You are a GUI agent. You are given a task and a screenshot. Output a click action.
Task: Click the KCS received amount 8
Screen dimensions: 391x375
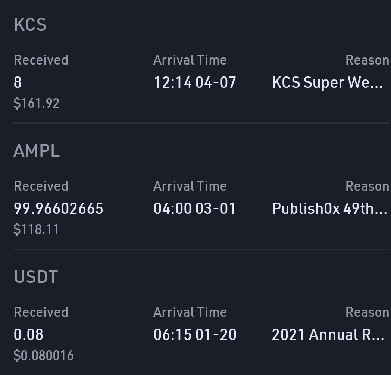[x=18, y=82]
